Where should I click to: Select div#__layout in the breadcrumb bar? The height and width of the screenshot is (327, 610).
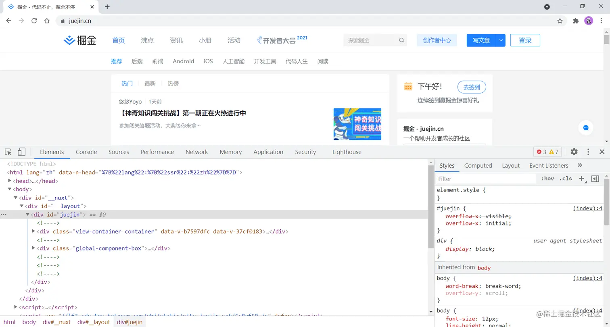click(94, 322)
